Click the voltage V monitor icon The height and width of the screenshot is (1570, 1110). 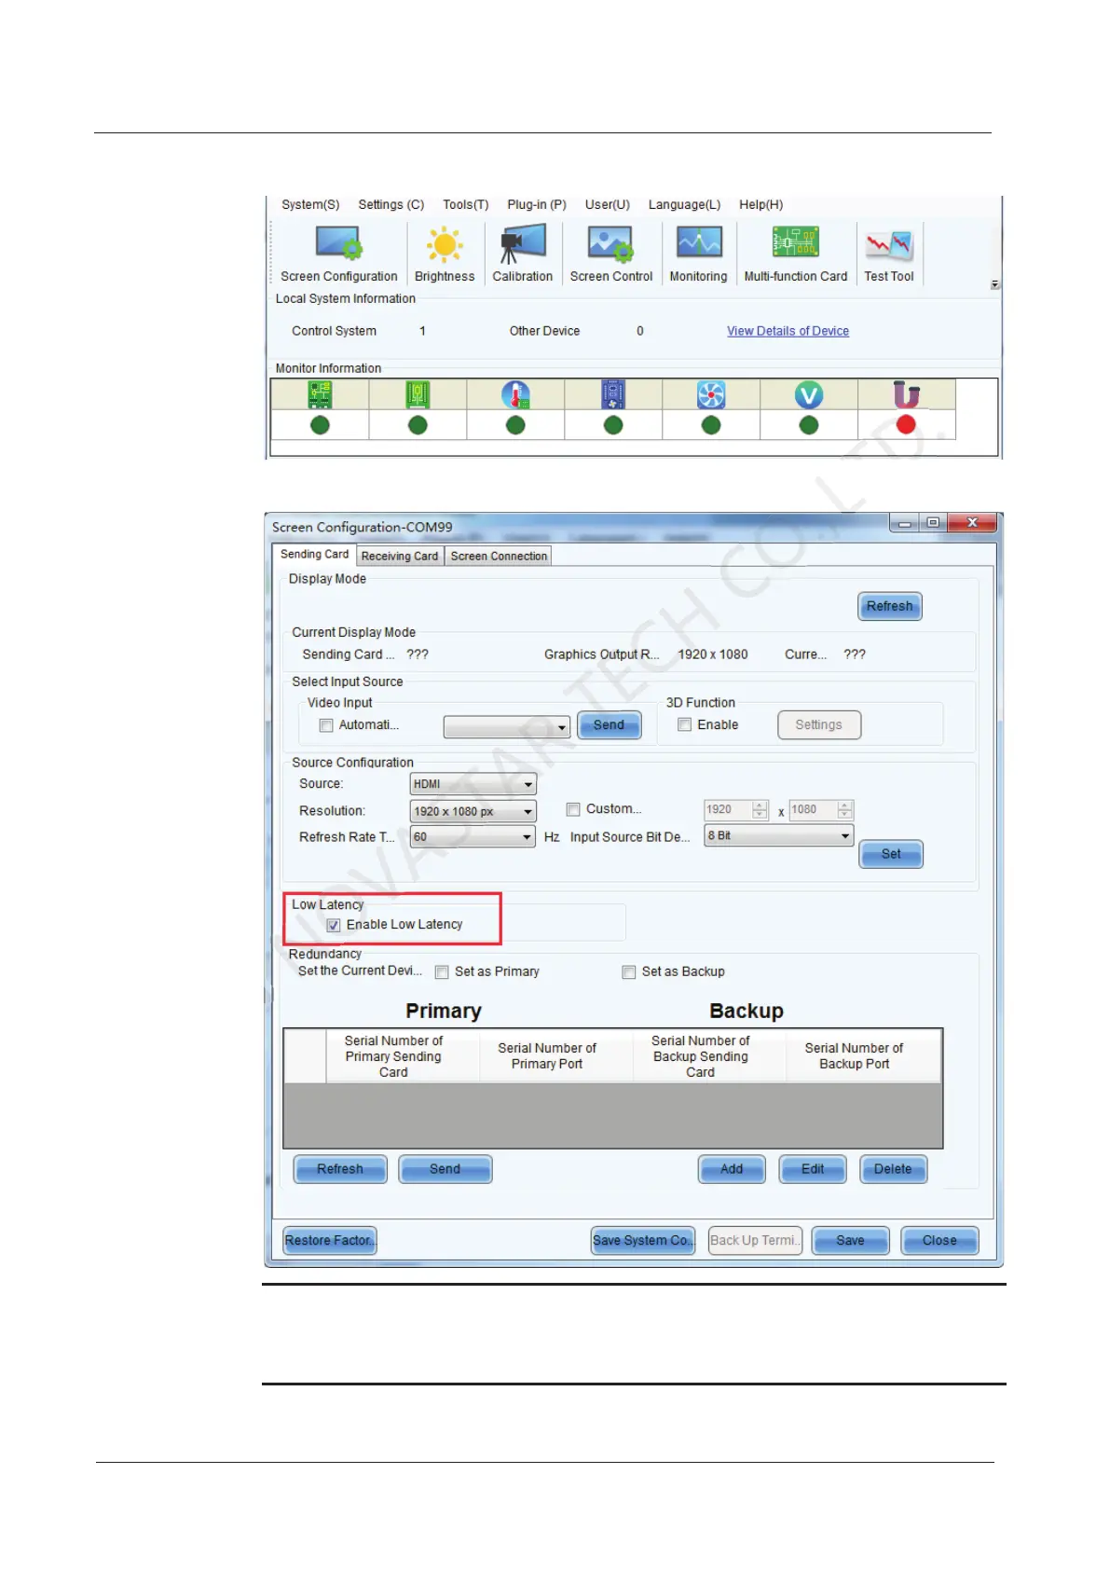809,394
